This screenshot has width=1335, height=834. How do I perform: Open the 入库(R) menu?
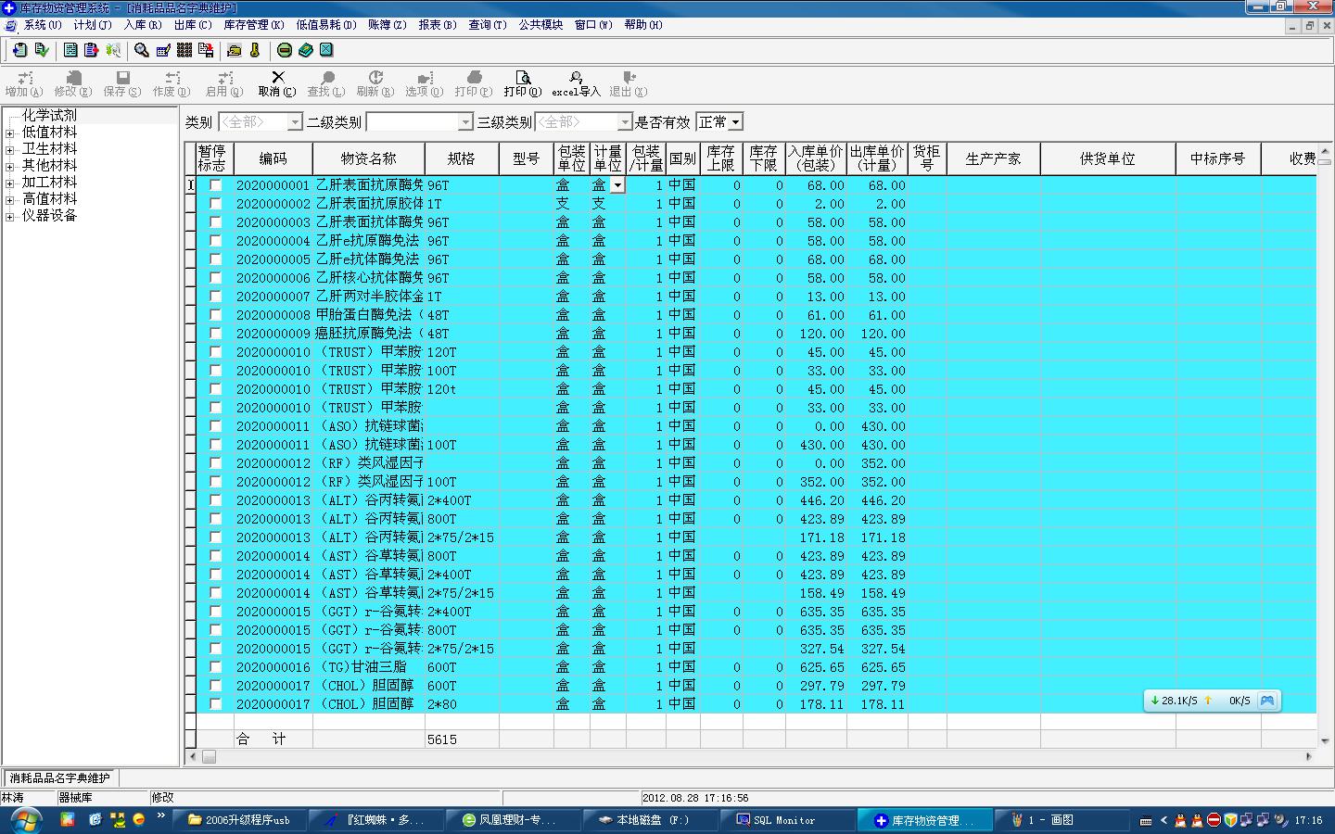pyautogui.click(x=143, y=25)
